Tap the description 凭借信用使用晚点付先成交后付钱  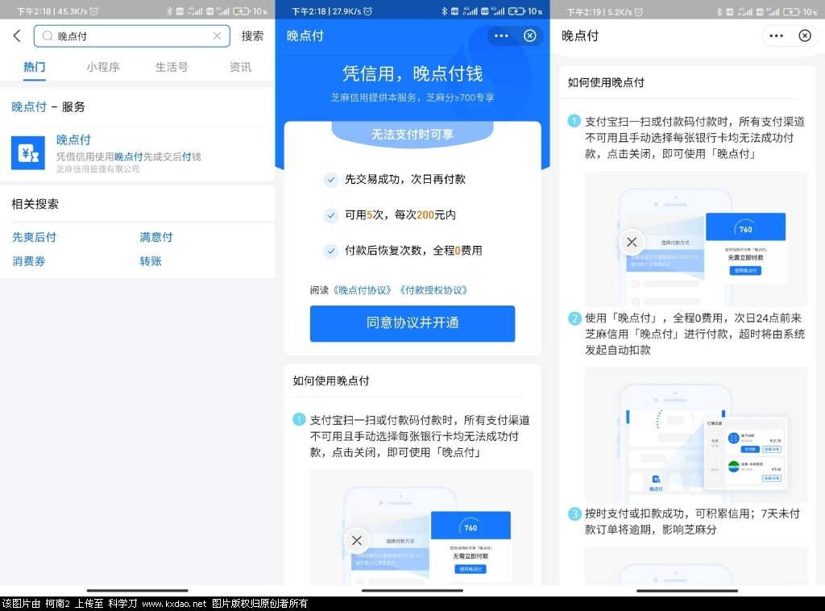pos(129,157)
